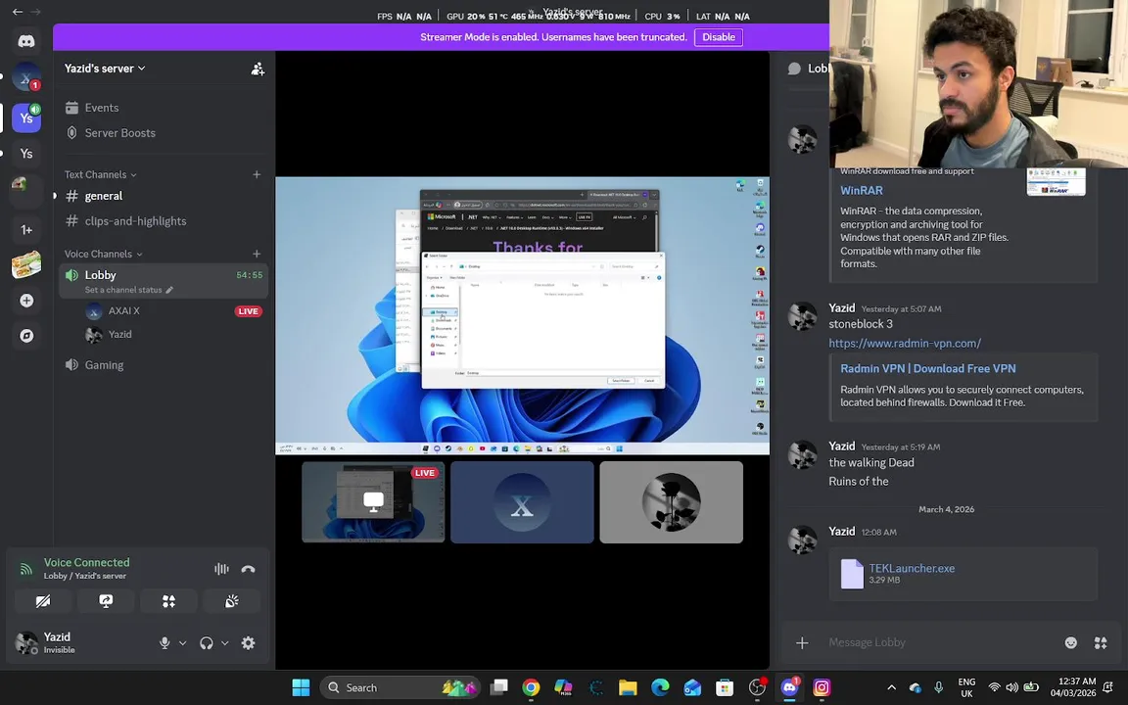1128x705 pixels.
Task: Open Task View from the taskbar
Action: pyautogui.click(x=498, y=687)
